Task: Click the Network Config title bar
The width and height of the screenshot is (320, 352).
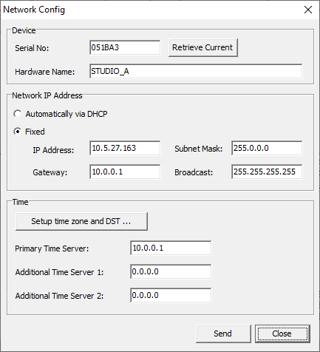Action: pos(148,10)
